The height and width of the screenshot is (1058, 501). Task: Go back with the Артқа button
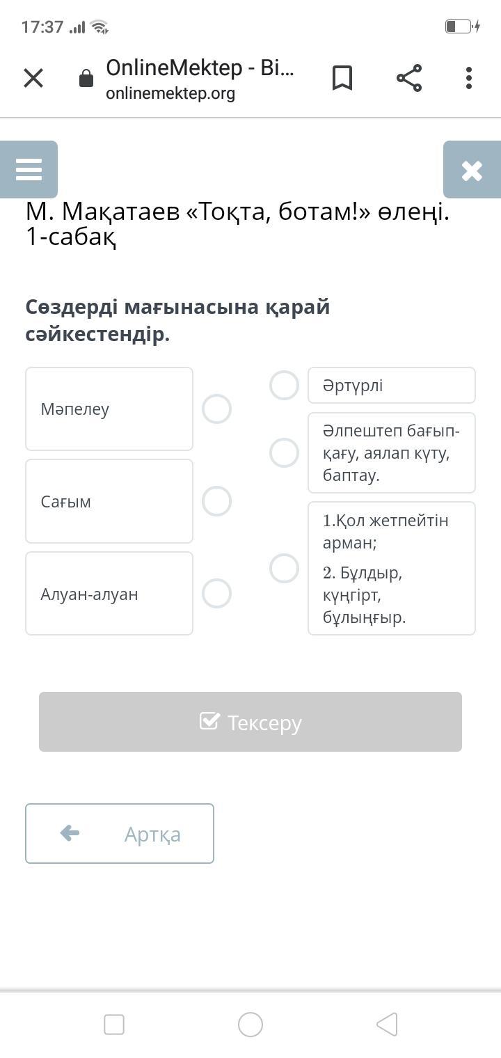click(120, 834)
